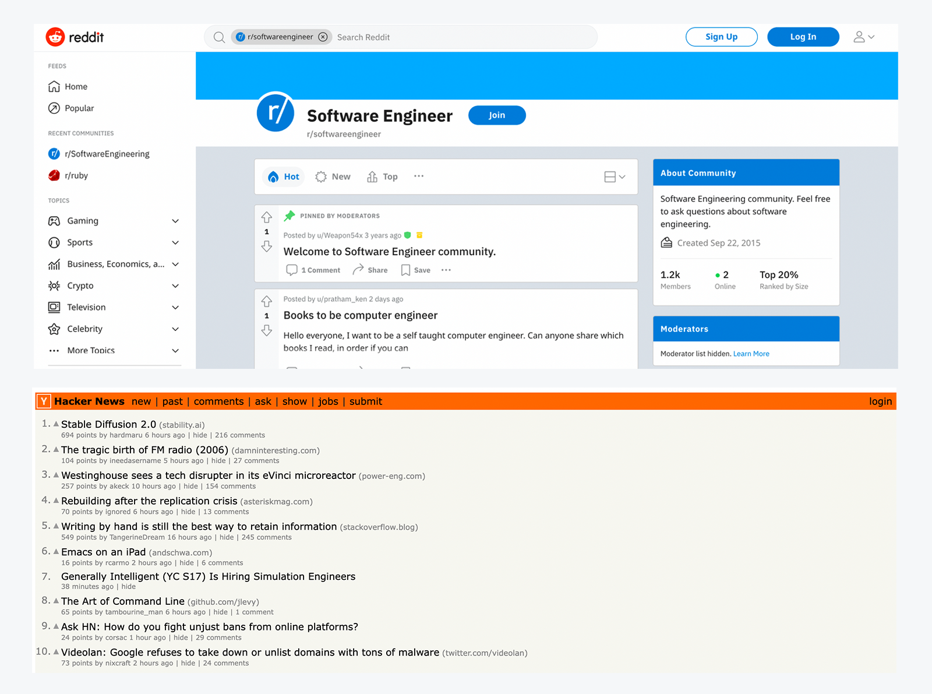
Task: Upvote the Emacs on an iPad story
Action: [57, 551]
